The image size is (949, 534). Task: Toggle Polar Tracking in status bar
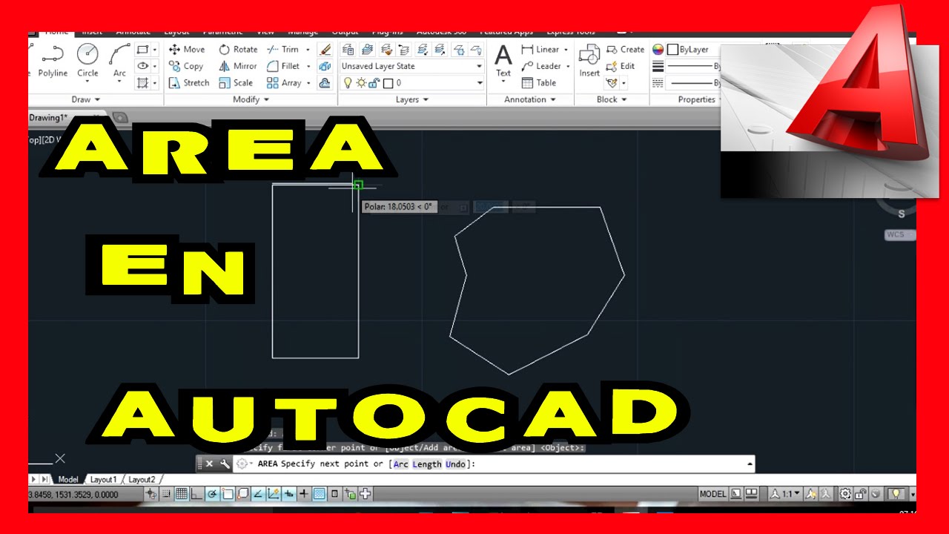(213, 494)
